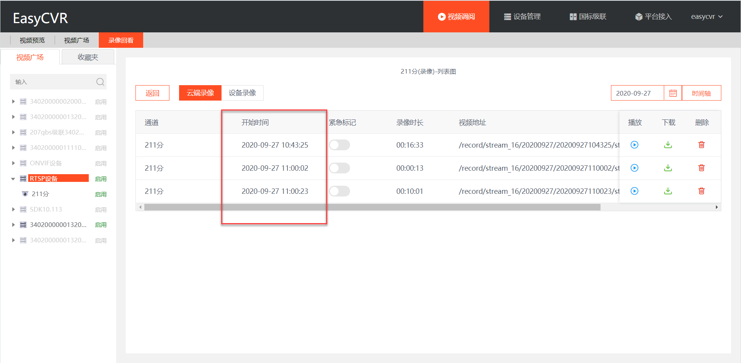The width and height of the screenshot is (741, 363).
Task: Open the 时间轴 timeline view
Action: click(x=701, y=93)
